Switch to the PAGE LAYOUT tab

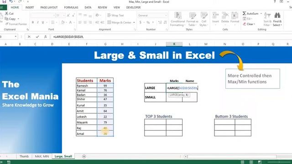click(x=49, y=7)
